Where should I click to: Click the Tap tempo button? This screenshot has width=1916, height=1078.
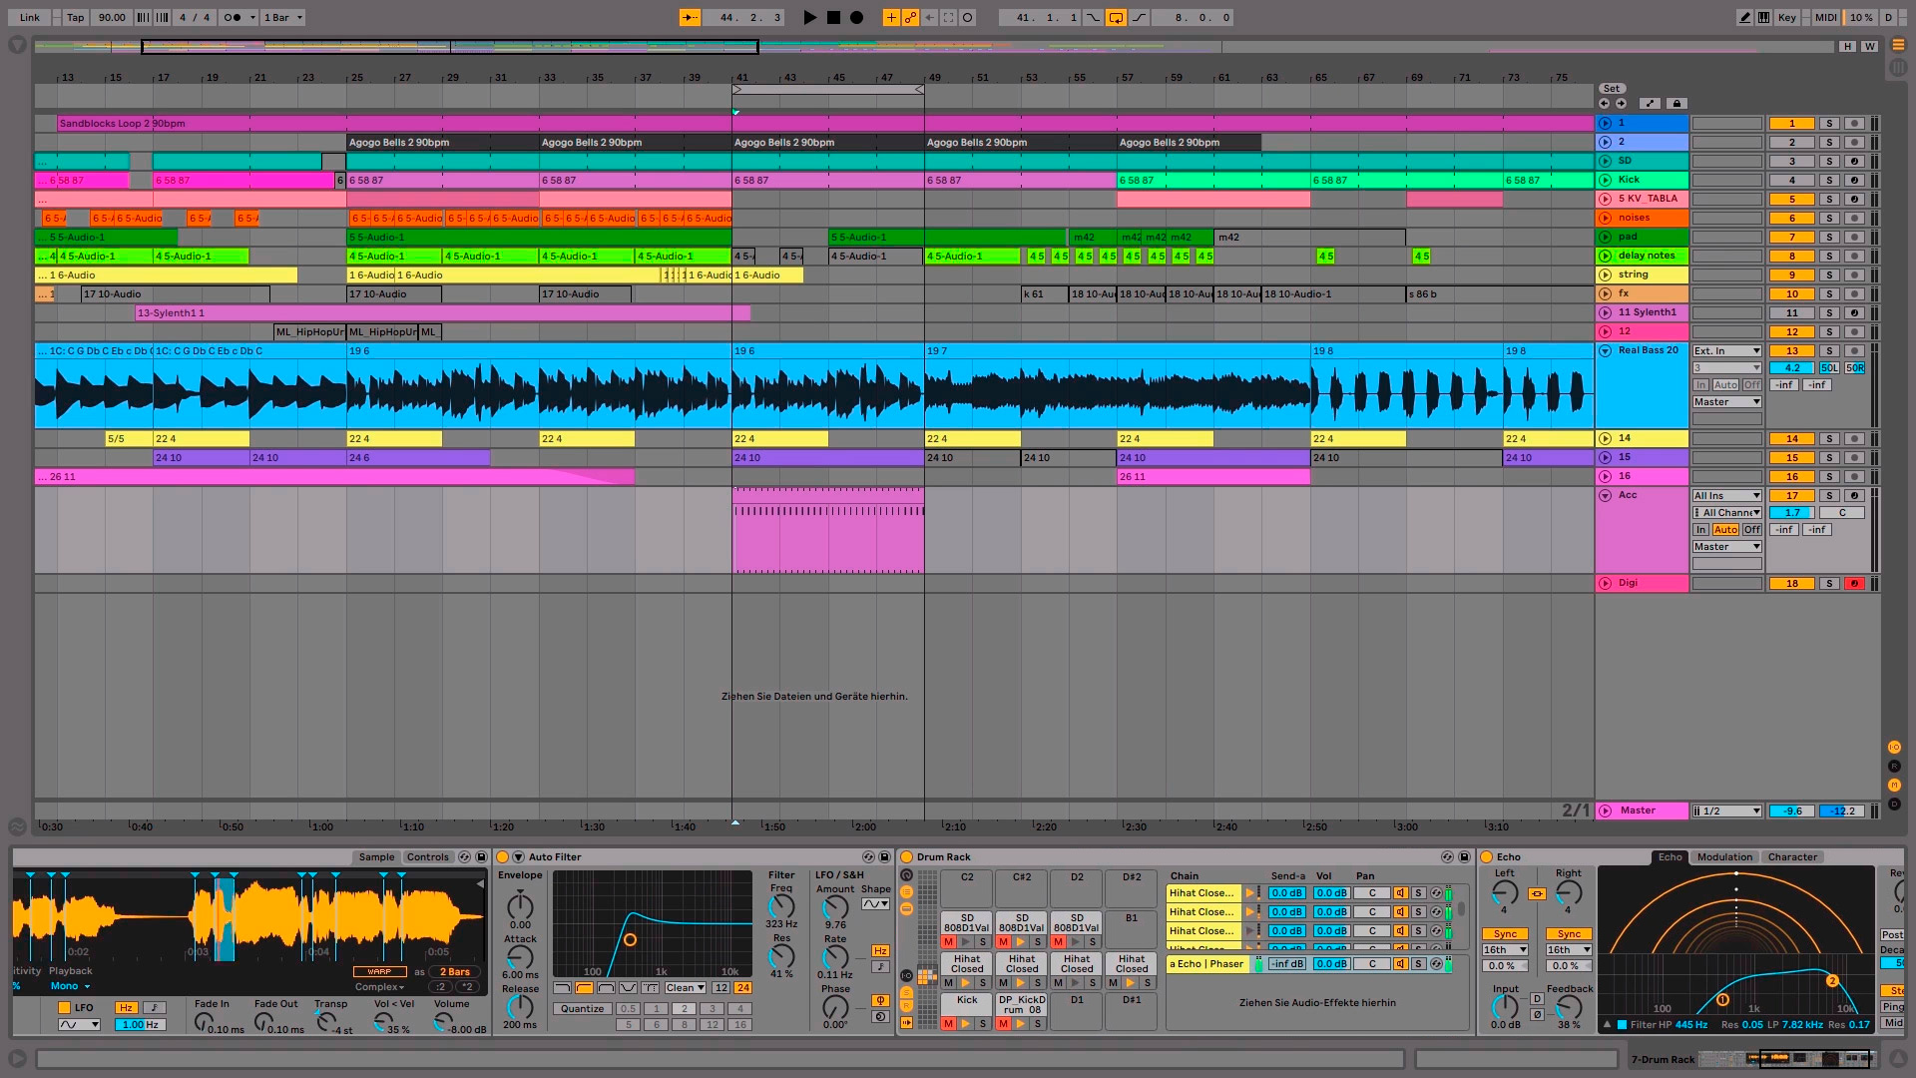click(x=76, y=17)
